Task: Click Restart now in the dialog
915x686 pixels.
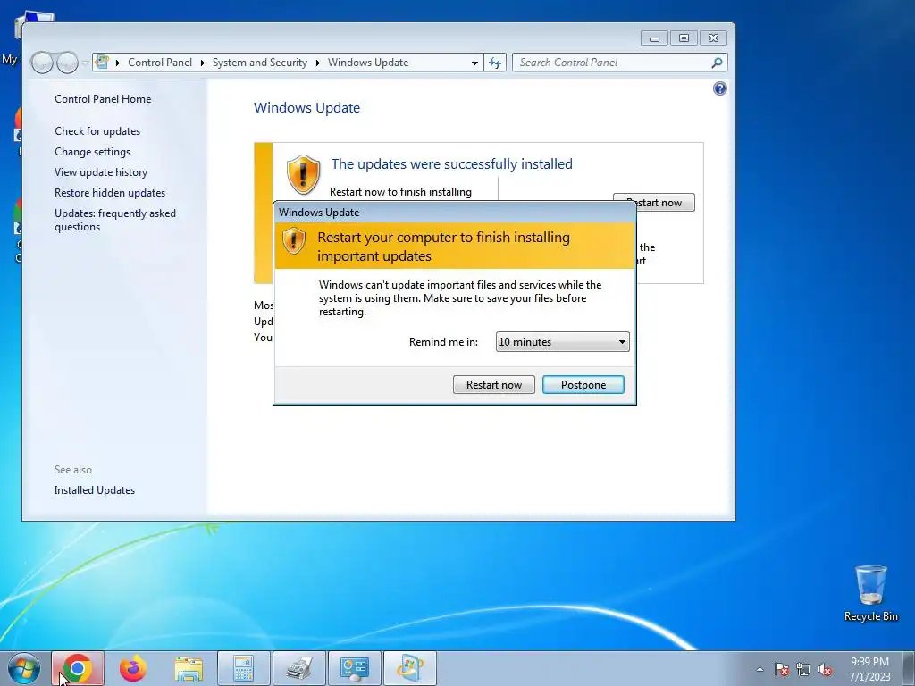Action: (x=493, y=384)
